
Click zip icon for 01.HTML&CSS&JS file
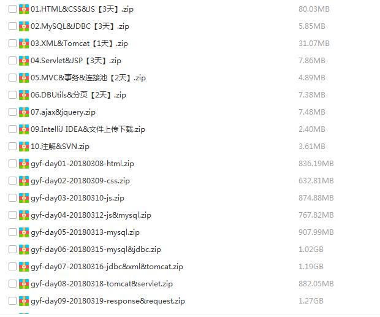(x=24, y=9)
